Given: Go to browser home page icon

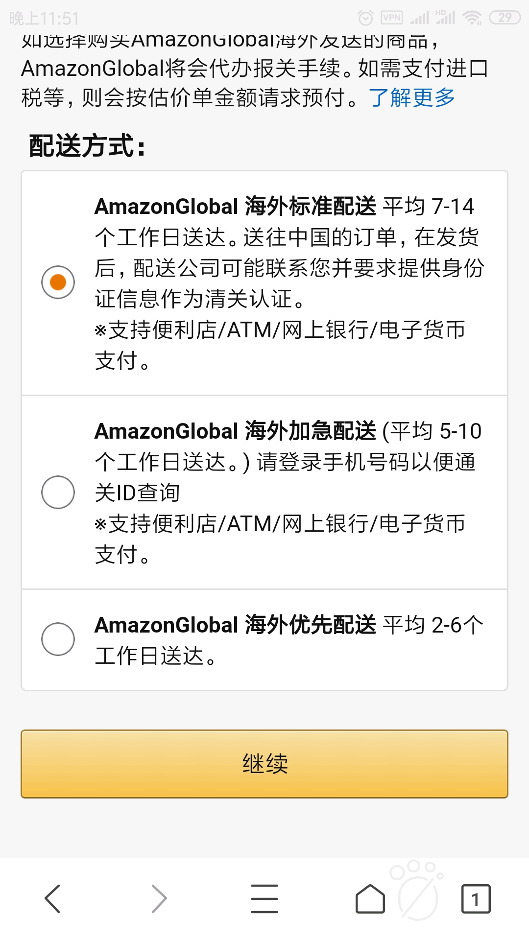Looking at the screenshot, I should [370, 899].
